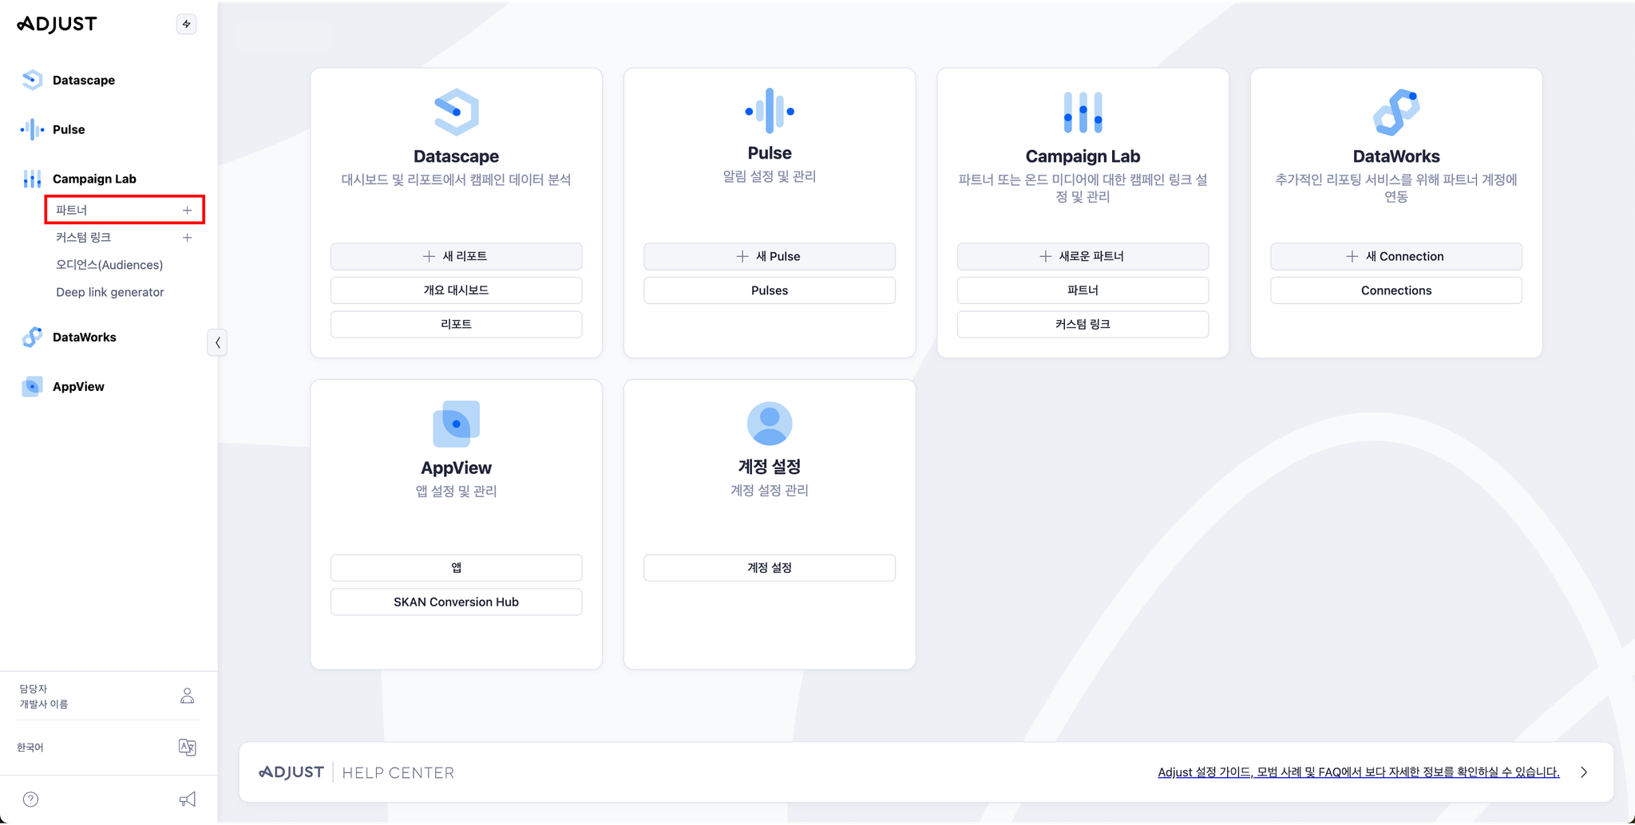Click the Datascape sidebar icon
This screenshot has height=825, width=1635.
pos(32,80)
